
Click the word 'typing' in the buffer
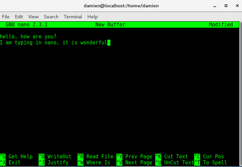pos(24,43)
